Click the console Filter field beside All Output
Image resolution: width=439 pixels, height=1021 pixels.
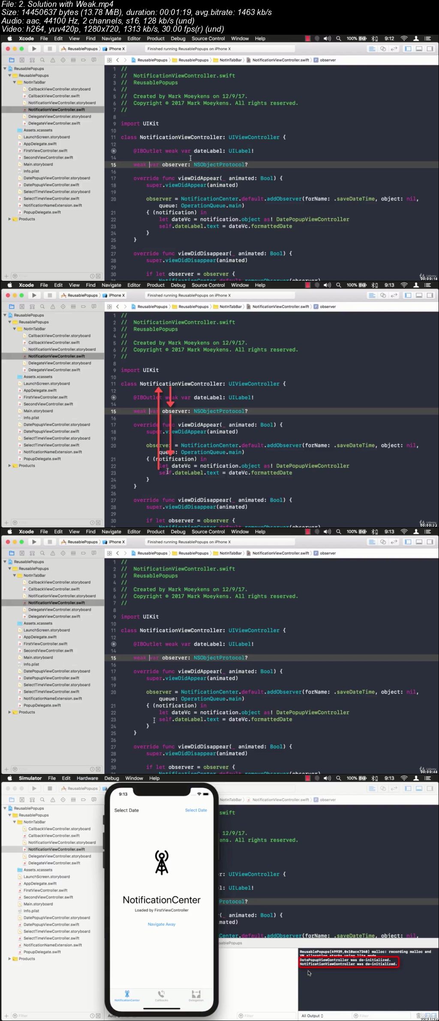click(x=382, y=1016)
